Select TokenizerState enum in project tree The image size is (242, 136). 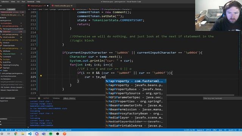9,45
